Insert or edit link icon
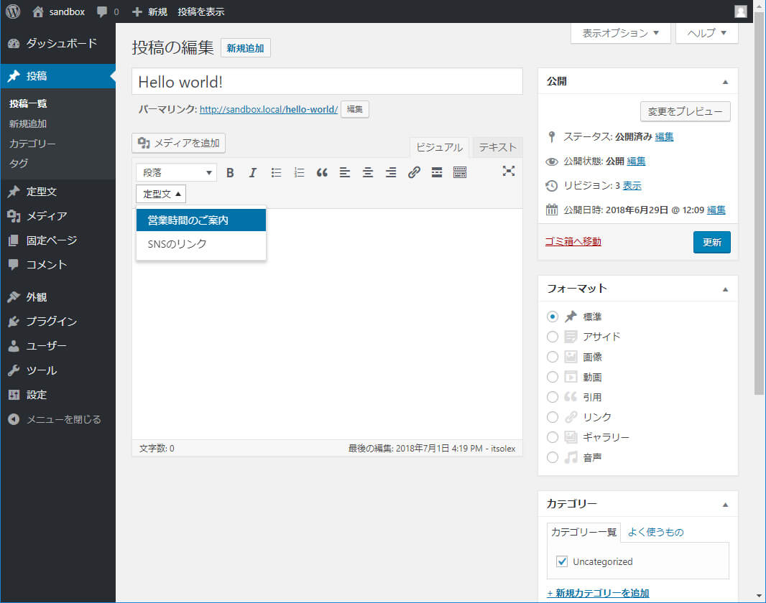The width and height of the screenshot is (766, 603). [414, 172]
